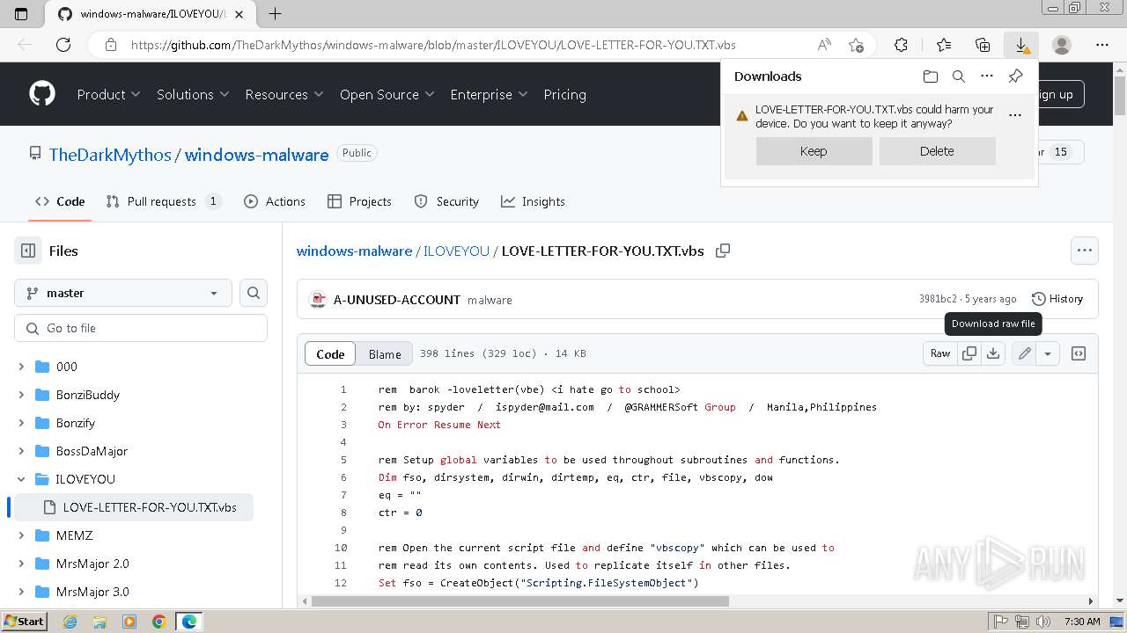The height and width of the screenshot is (633, 1127).
Task: Open browser Collections icon
Action: tap(983, 45)
